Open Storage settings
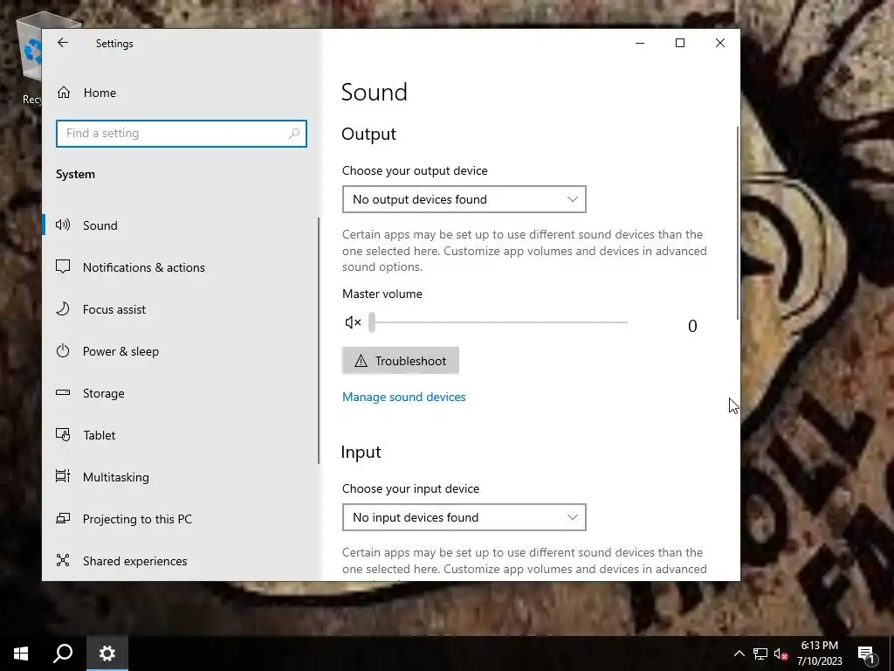 (182, 393)
